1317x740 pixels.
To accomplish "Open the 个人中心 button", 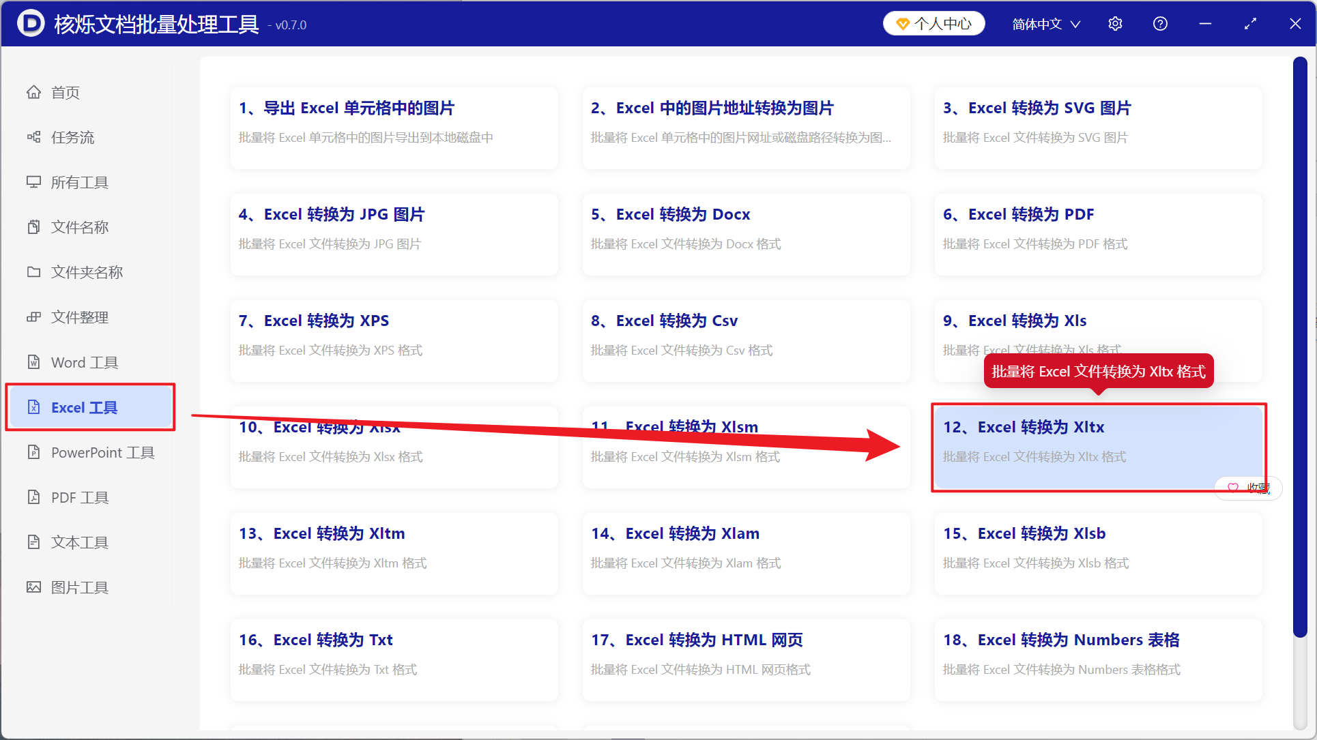I will pos(934,24).
